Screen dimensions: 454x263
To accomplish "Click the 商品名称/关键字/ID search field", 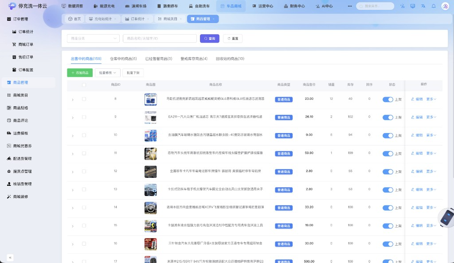I will click(160, 39).
